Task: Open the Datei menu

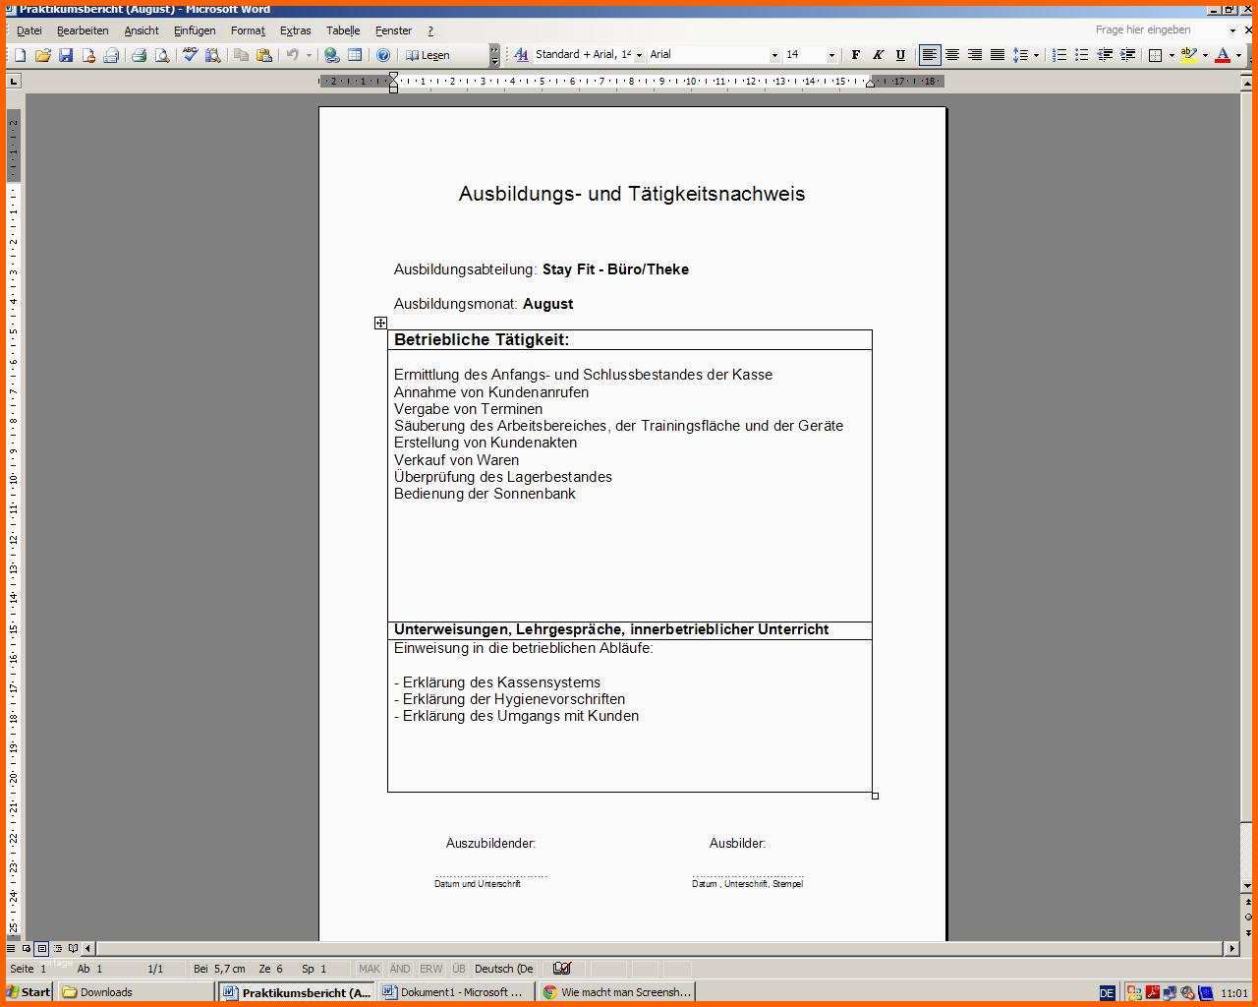Action: click(x=29, y=30)
